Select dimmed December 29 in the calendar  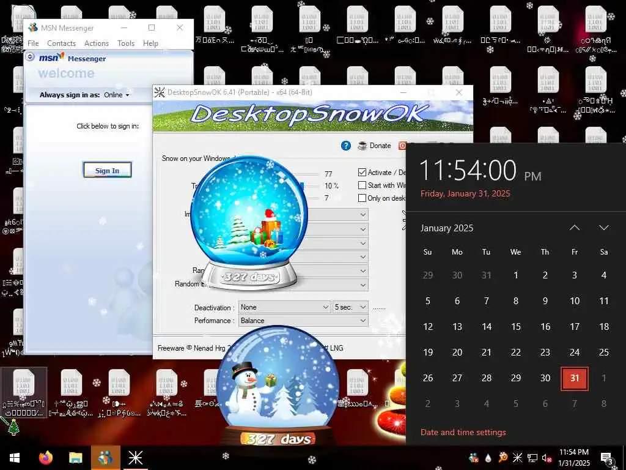[427, 275]
